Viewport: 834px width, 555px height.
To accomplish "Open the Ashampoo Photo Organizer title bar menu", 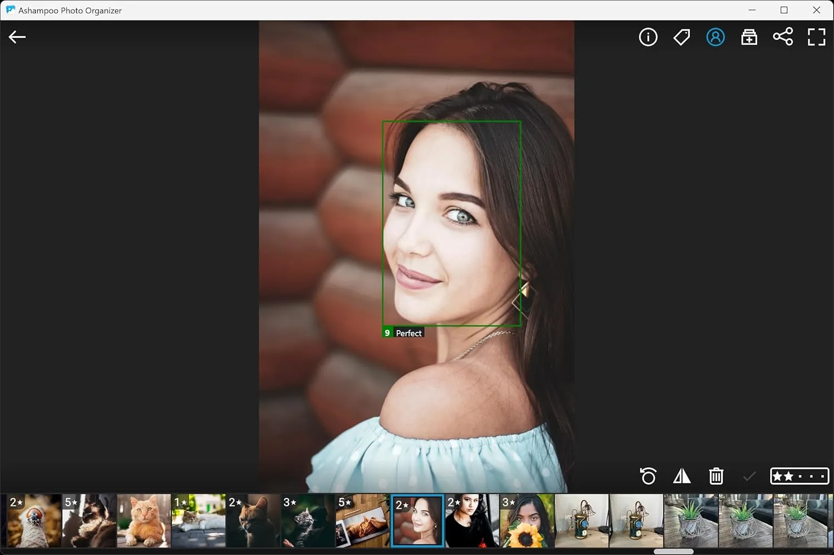I will point(71,10).
